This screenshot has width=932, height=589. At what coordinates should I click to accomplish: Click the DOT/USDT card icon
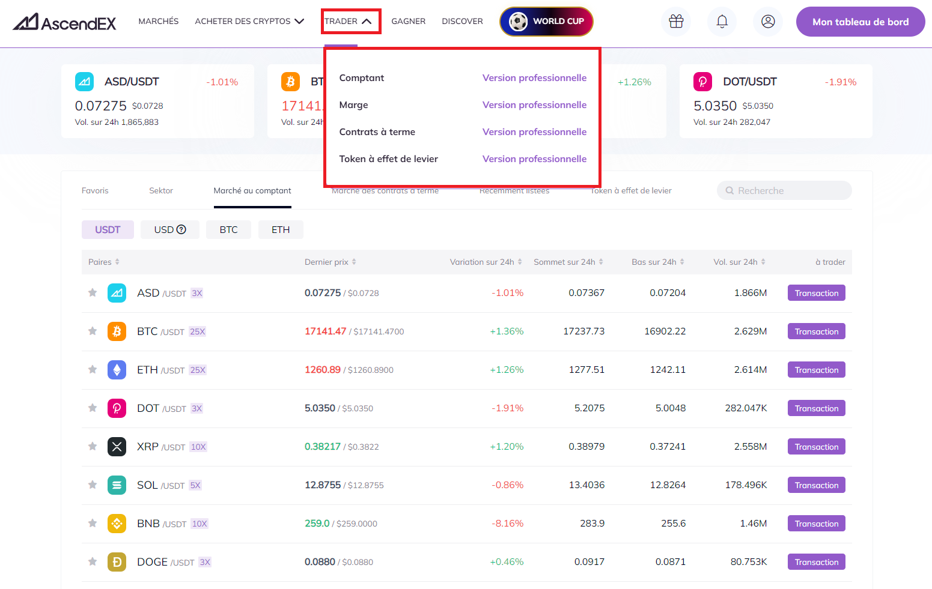pos(702,82)
